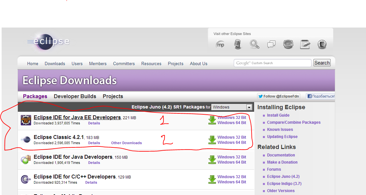Open Documentation related link
Image resolution: width=366 pixels, height=195 pixels.
pos(281,155)
